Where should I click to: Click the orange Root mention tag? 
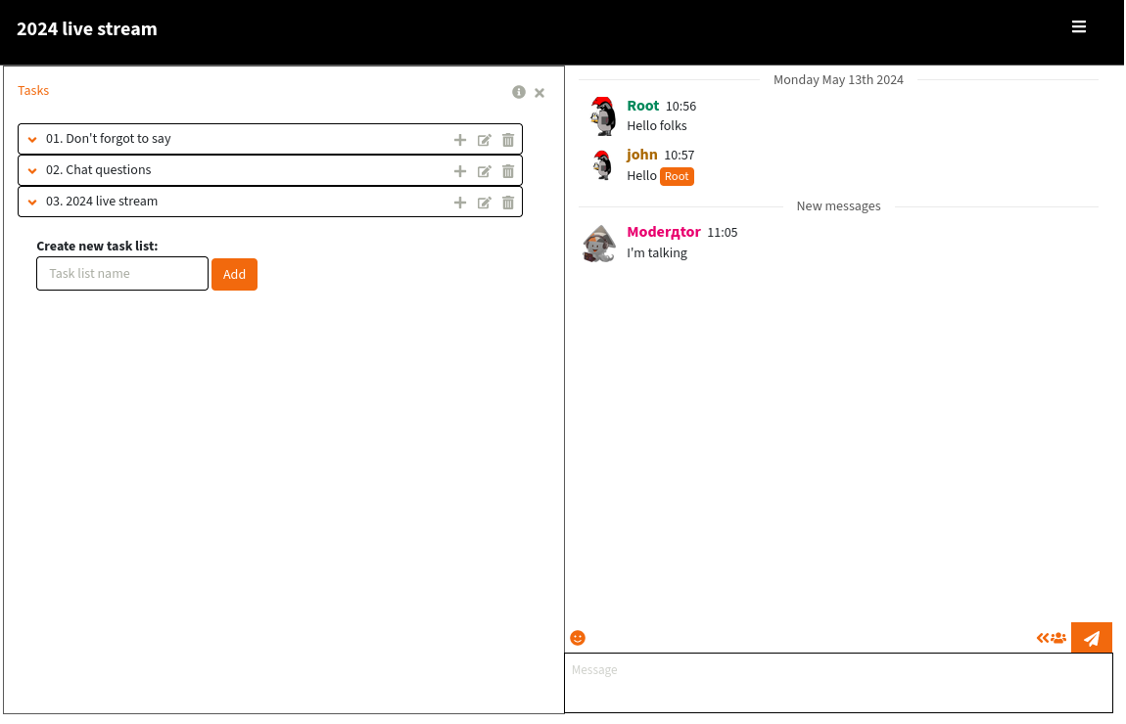677,176
